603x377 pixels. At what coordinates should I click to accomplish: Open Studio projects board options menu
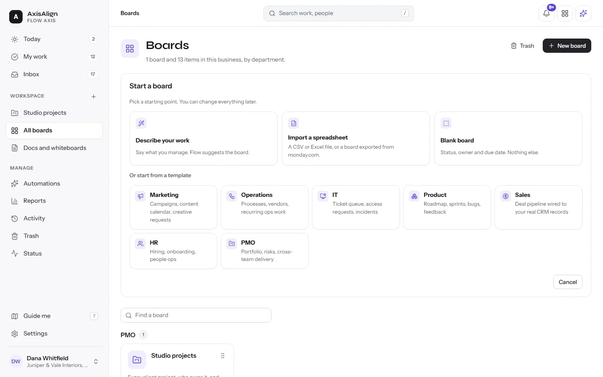[x=223, y=356]
